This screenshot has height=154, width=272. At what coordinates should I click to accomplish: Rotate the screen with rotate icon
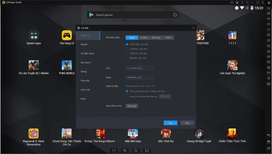click(268, 84)
